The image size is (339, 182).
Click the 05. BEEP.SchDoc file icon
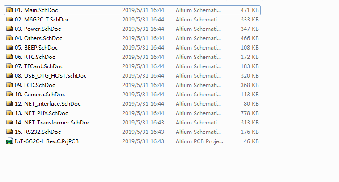pyautogui.click(x=9, y=47)
